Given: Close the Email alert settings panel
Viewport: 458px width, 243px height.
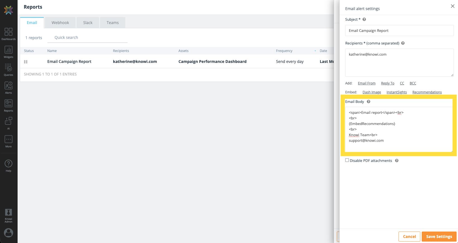Looking at the screenshot, I should pos(452,6).
